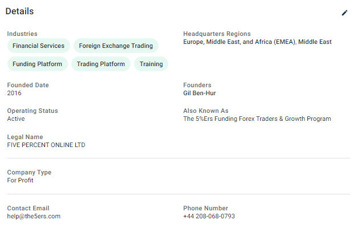Click the For Profit company type value
The width and height of the screenshot is (357, 228).
pyautogui.click(x=21, y=180)
